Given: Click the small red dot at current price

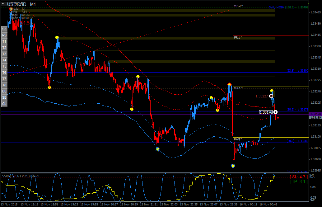Looking at the screenshot, I should 278,118.
